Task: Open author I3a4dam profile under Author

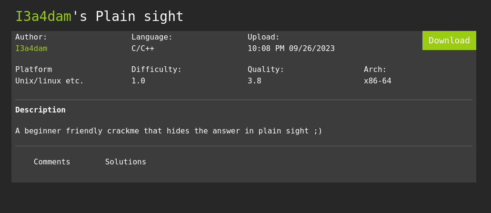Action: point(31,48)
